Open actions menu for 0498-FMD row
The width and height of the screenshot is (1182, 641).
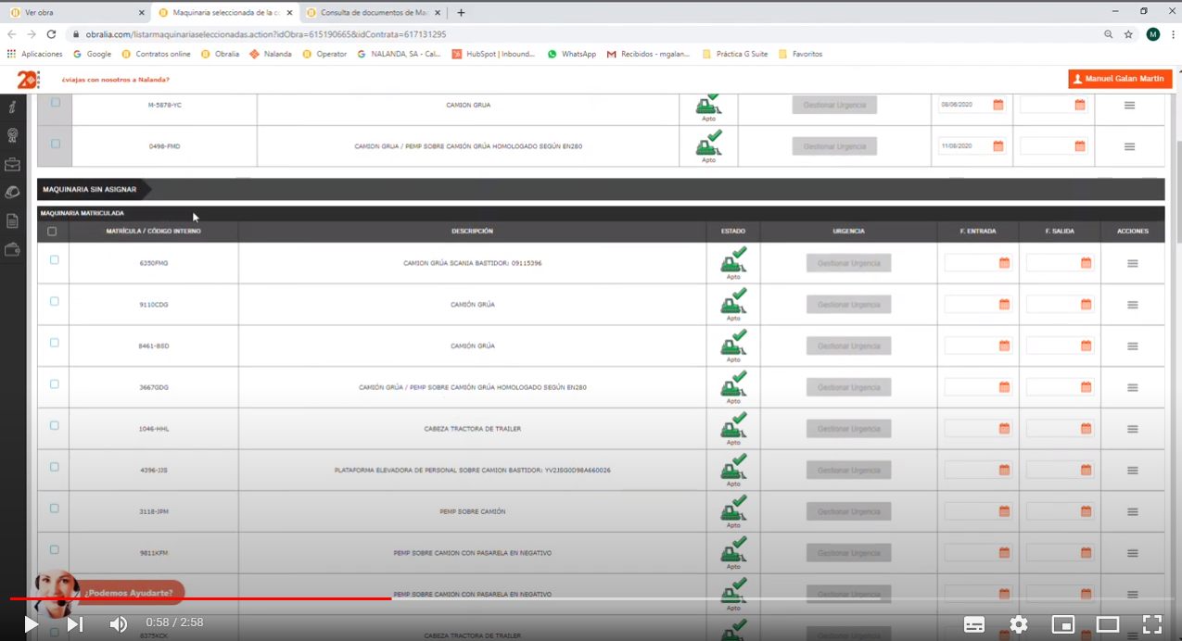point(1129,146)
